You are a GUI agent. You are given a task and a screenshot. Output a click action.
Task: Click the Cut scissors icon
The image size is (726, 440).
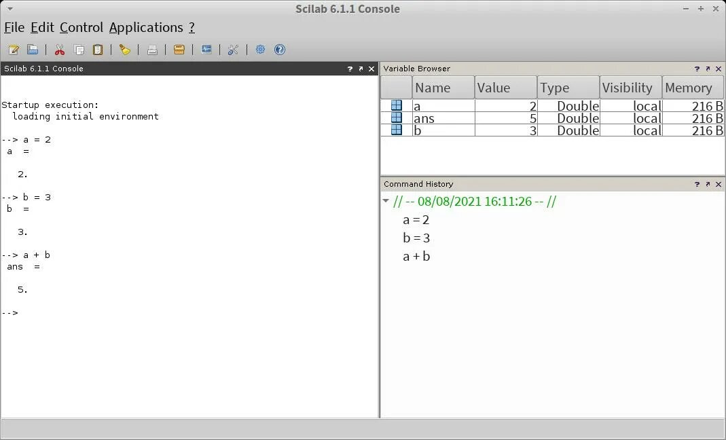[x=60, y=50]
